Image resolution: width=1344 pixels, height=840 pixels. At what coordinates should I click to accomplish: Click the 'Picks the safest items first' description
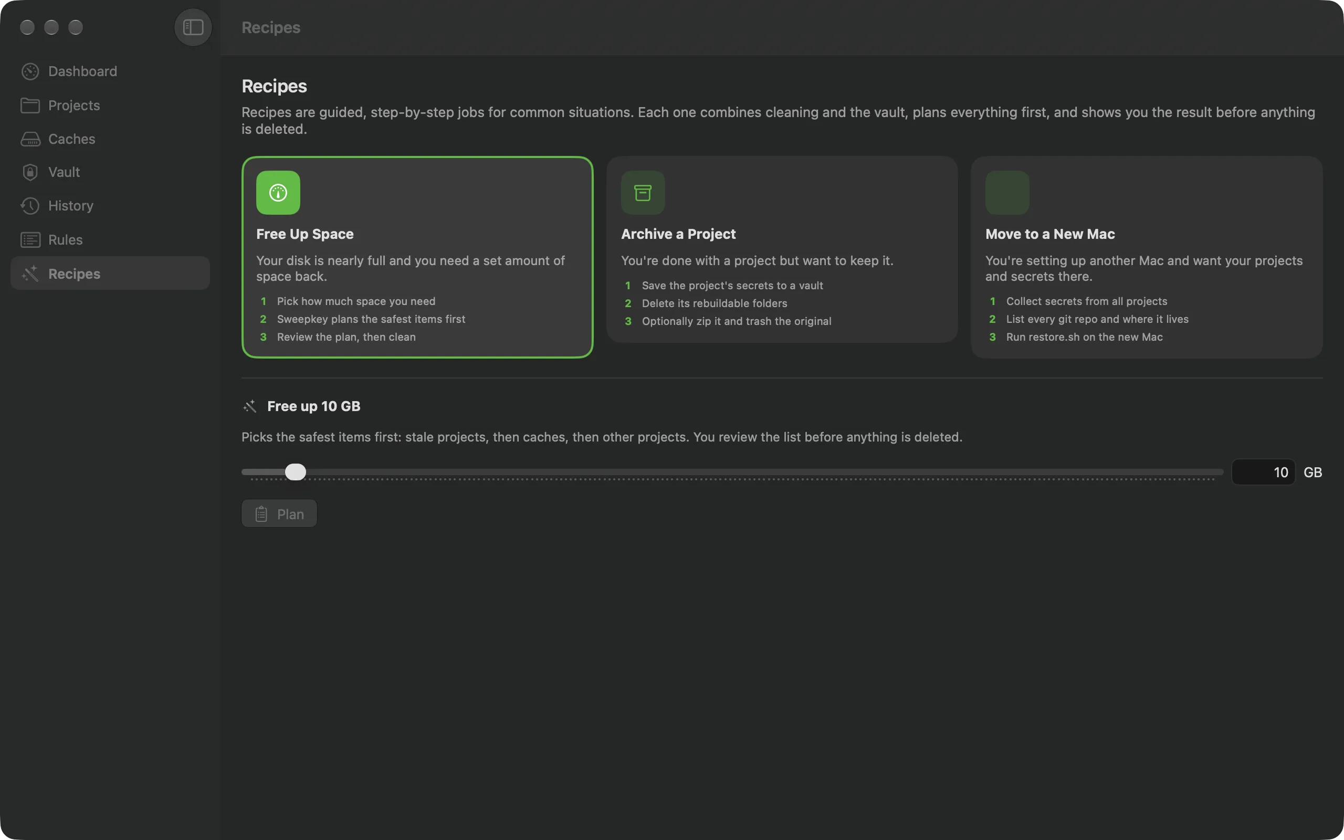click(602, 437)
